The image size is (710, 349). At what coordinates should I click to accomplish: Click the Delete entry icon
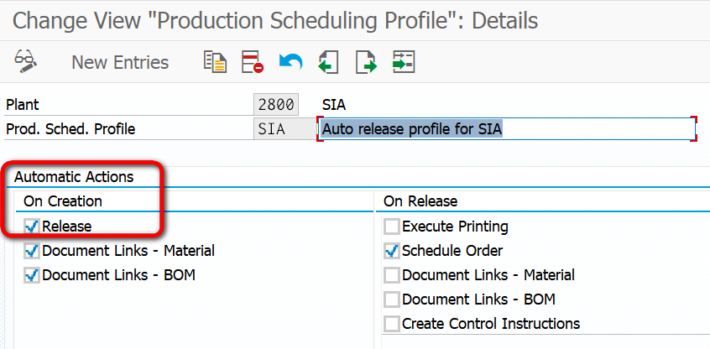click(253, 61)
